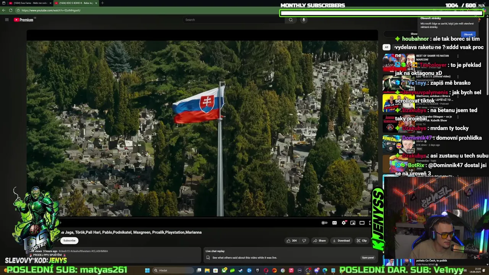Toggle closed captions (CC) in the player
This screenshot has width=489, height=275.
coord(334,223)
